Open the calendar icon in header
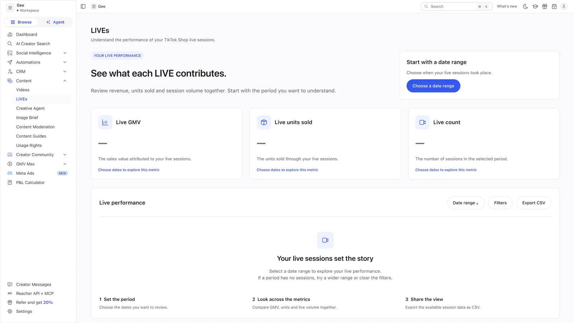The image size is (574, 323). pos(554,6)
